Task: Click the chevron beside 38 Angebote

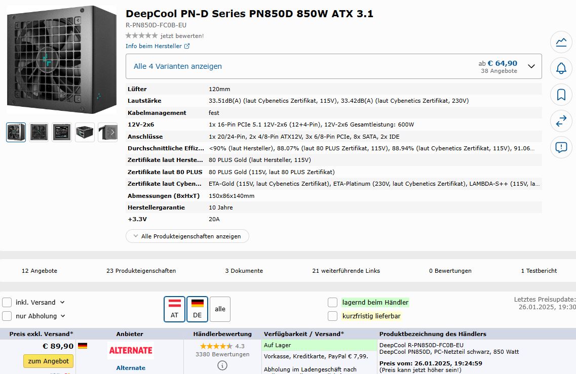Action: (x=531, y=66)
